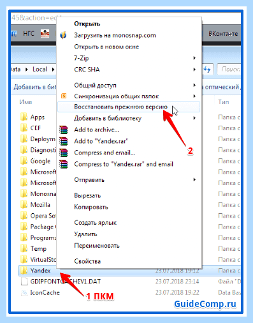
Task: Click the refresh arrows icon next to search box
Action: (x=207, y=69)
